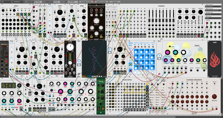Click the MIX LEVEL knob on drum mixer
Viewport: 223px width, 118px height.
pyautogui.click(x=214, y=97)
